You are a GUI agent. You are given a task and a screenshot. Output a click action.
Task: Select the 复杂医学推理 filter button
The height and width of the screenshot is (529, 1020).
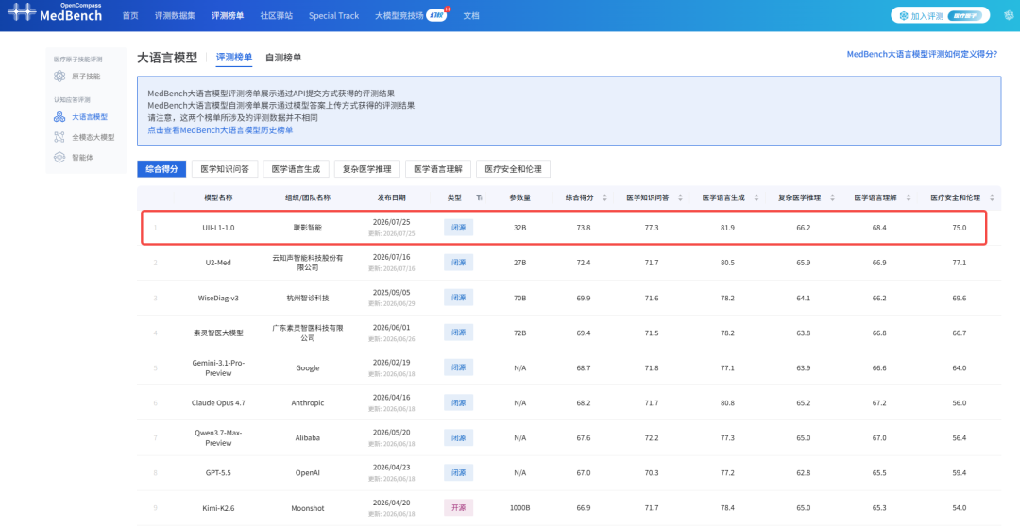pyautogui.click(x=366, y=169)
